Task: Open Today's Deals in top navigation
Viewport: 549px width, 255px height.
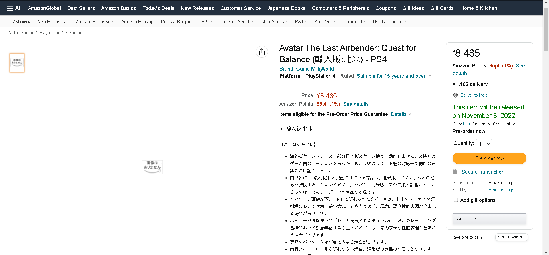Action: coord(158,8)
